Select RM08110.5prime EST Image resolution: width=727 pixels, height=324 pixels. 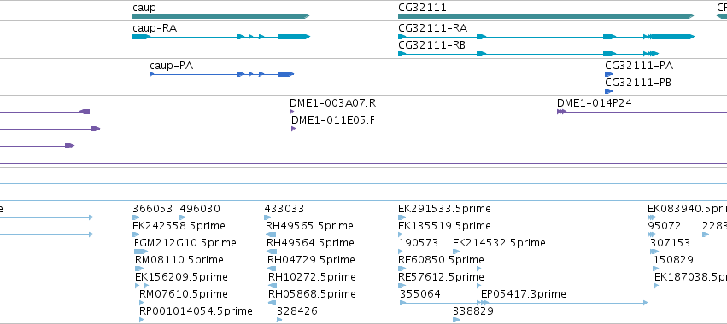(179, 260)
